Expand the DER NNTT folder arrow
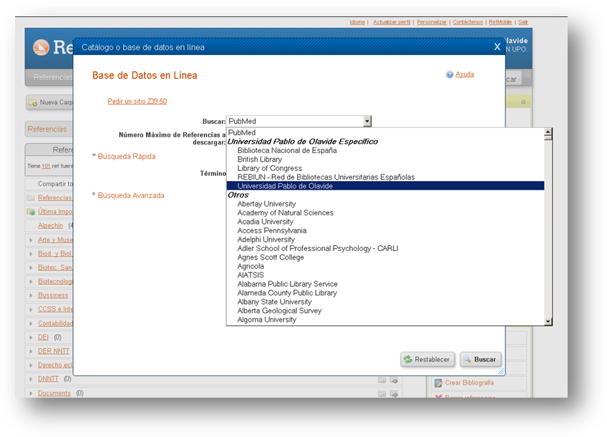 pyautogui.click(x=31, y=352)
